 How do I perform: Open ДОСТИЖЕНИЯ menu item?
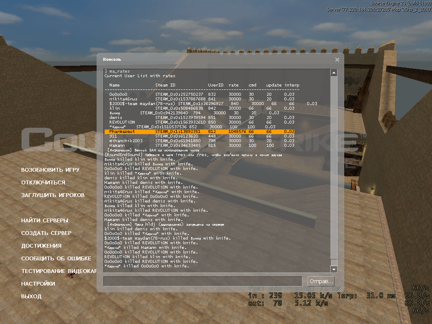(x=41, y=246)
